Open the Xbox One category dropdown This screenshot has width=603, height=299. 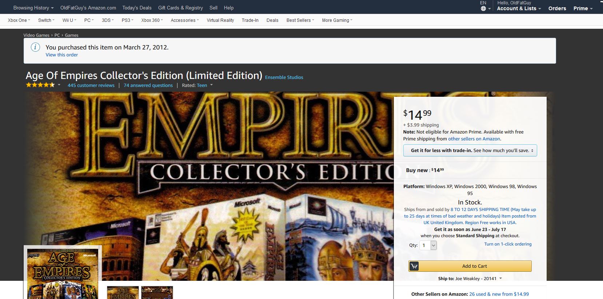pos(19,20)
